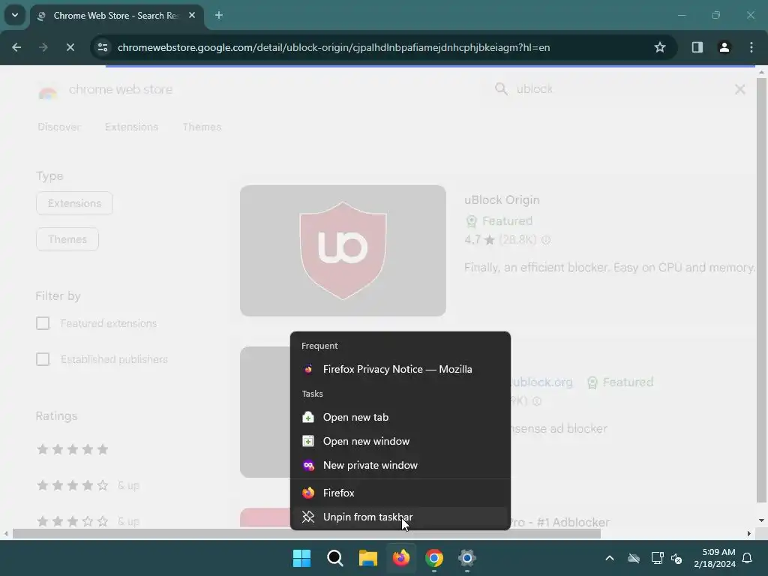Open the Chrome three-dot menu
Image resolution: width=768 pixels, height=576 pixels.
pos(751,47)
